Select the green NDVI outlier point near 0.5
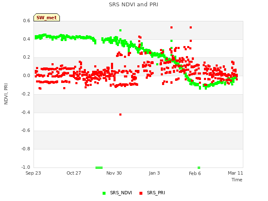This screenshot has height=201, width=268. click(120, 31)
